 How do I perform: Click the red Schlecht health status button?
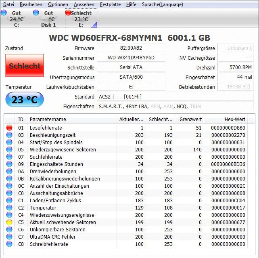(x=25, y=65)
